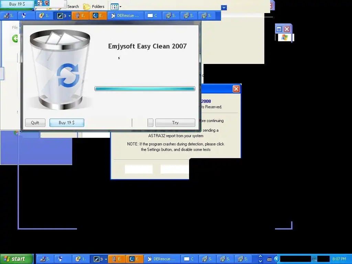Click the '1.' task button in bottom taskbar
352x264 pixels.
tap(81, 259)
